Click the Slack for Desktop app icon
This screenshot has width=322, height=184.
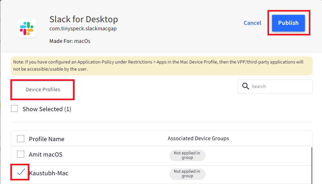[27, 28]
